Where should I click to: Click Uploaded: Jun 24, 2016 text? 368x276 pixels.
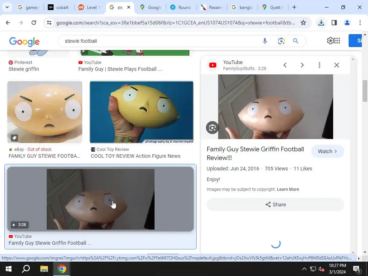[233, 169]
